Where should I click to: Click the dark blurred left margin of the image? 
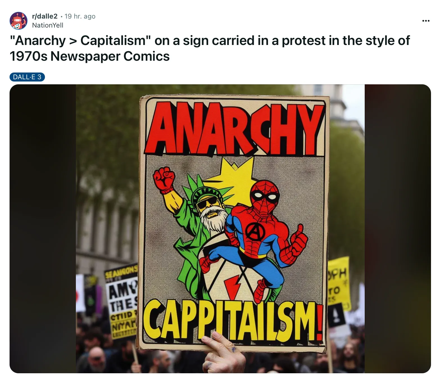[43, 229]
